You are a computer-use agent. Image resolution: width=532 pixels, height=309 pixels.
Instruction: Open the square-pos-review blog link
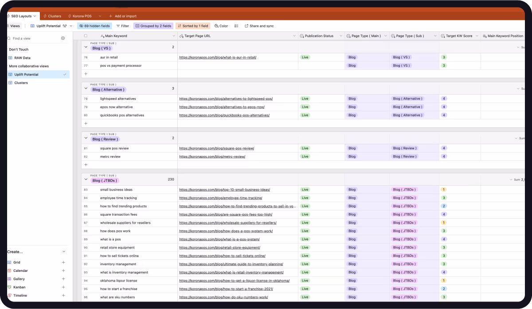(x=216, y=149)
